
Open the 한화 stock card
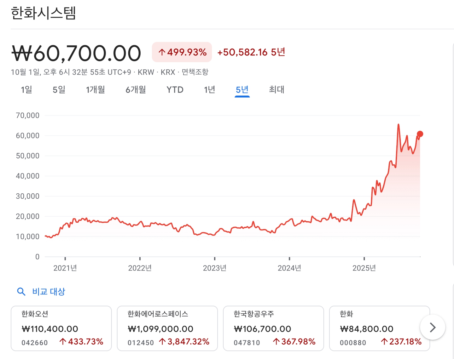(375, 328)
